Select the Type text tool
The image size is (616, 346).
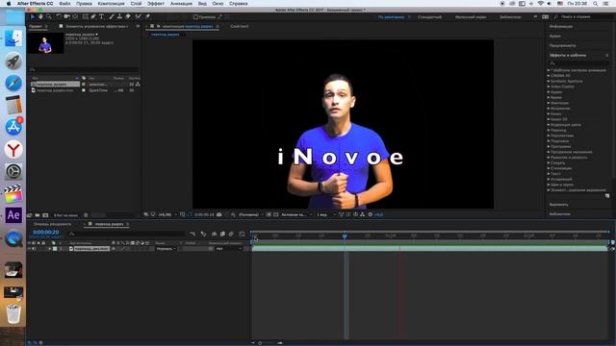coord(101,16)
